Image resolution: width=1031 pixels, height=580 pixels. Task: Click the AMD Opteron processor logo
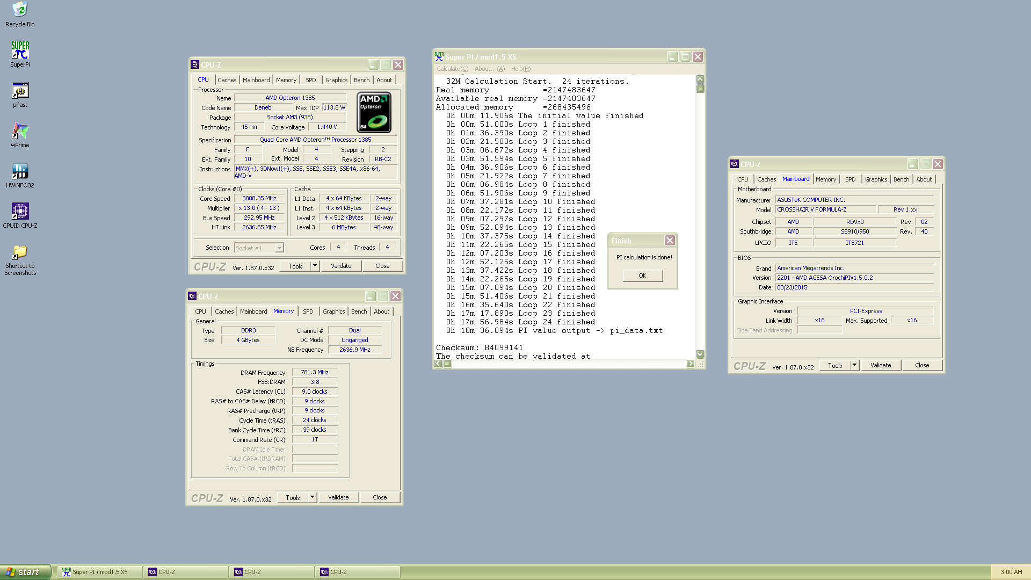[x=374, y=112]
